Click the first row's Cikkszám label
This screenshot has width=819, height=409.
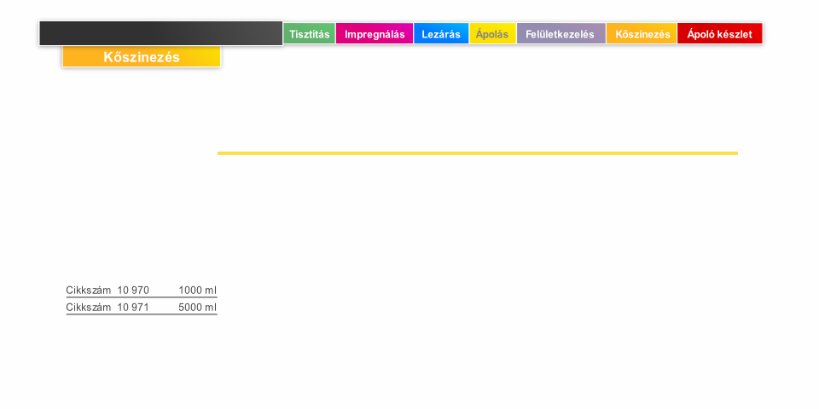click(88, 291)
